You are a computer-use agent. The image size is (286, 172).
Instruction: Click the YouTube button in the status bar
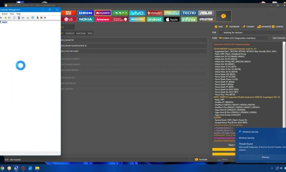click(x=201, y=160)
